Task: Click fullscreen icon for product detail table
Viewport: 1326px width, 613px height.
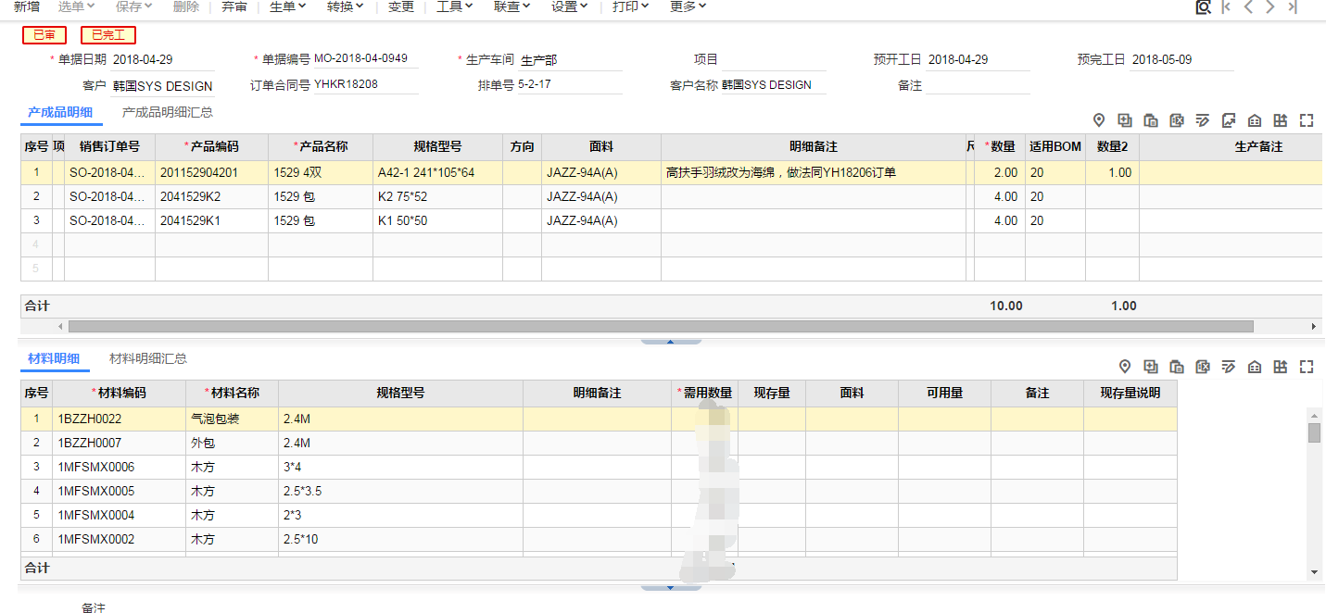Action: coord(1307,120)
